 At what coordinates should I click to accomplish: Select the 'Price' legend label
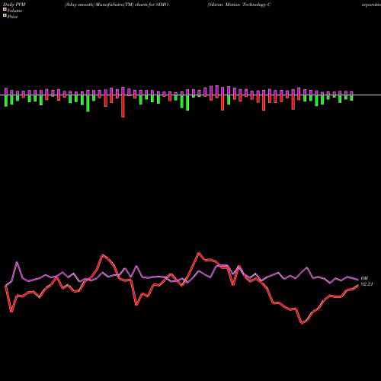pos(12,17)
